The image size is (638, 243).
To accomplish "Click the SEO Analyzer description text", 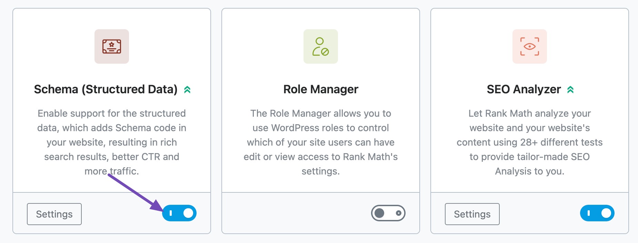I will 530,142.
